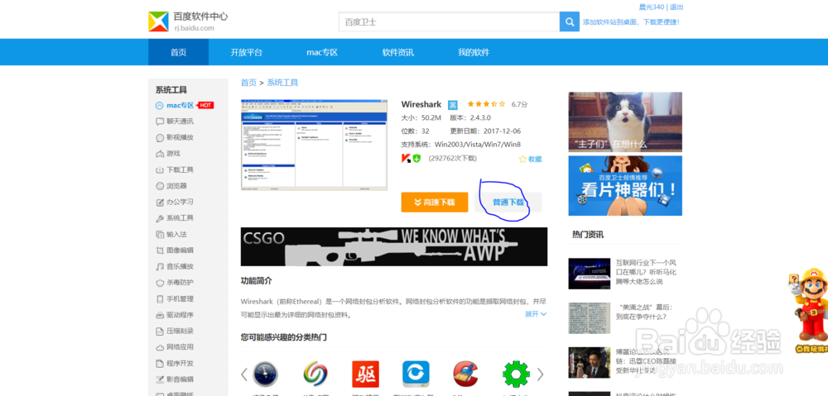Click the Baidu Software Center logo
Image resolution: width=828 pixels, height=396 pixels.
[188, 21]
